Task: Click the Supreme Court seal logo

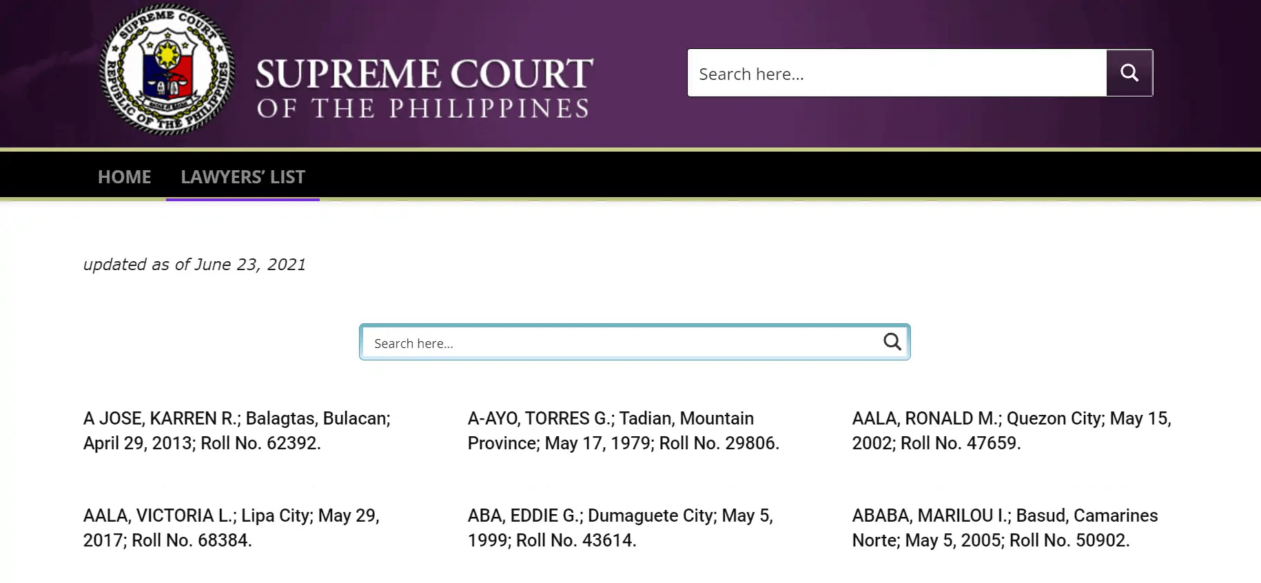Action: [x=167, y=70]
